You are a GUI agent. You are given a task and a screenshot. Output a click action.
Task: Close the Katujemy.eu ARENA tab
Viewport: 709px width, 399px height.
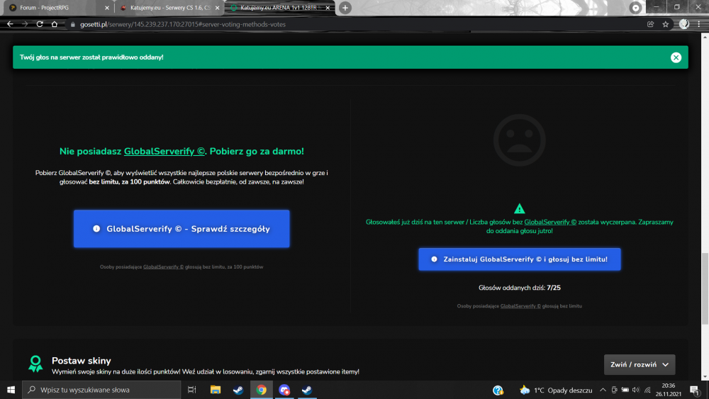click(328, 8)
